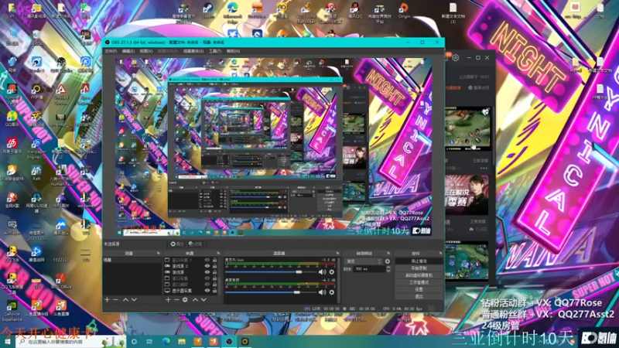The height and width of the screenshot is (348, 619).
Task: Open the transition properties gear beside the 渐变 dropdown
Action: pos(388,261)
